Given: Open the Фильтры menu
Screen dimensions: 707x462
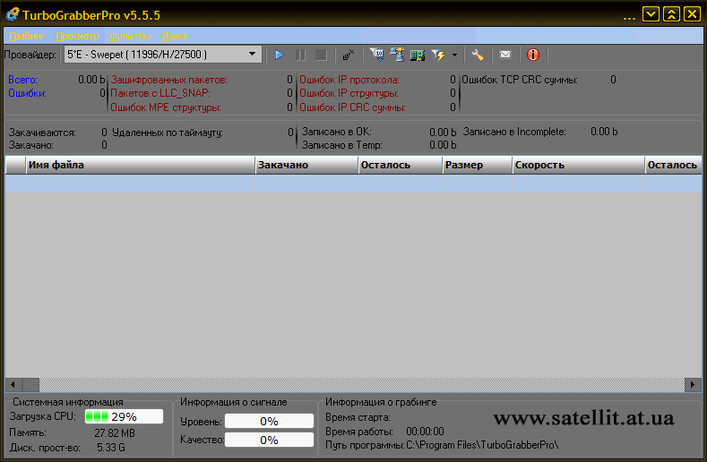Looking at the screenshot, I should tap(130, 36).
